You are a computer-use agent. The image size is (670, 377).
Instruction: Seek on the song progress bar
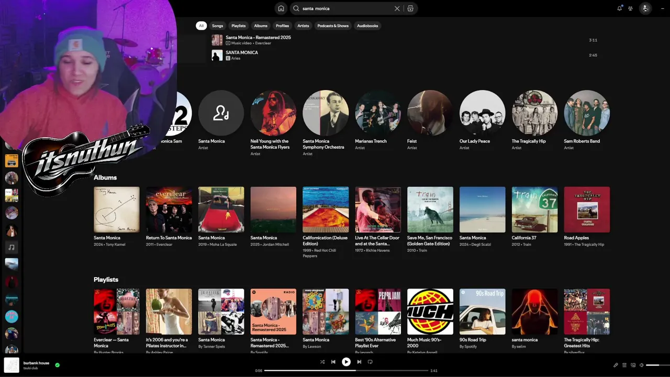point(346,371)
